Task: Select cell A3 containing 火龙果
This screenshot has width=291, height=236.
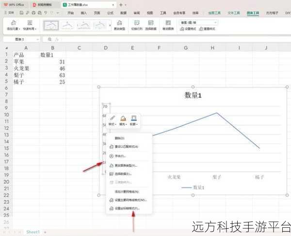Action: [x=26, y=68]
